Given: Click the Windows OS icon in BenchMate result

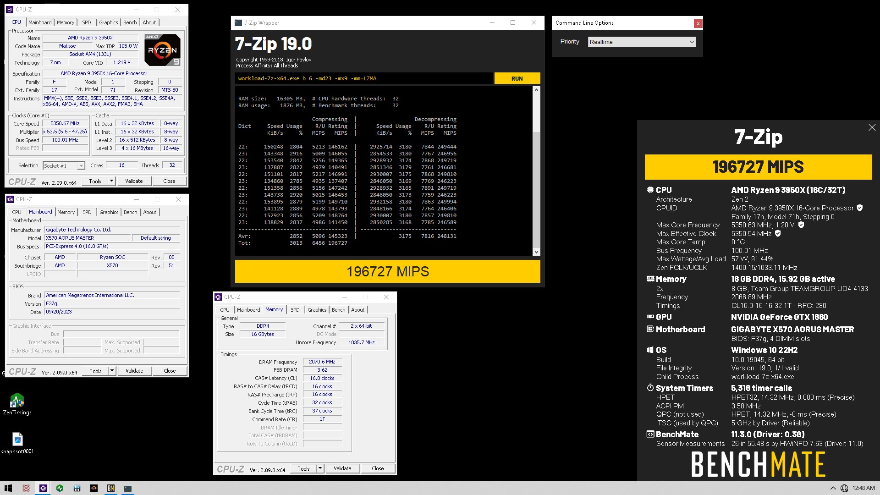Looking at the screenshot, I should [650, 350].
